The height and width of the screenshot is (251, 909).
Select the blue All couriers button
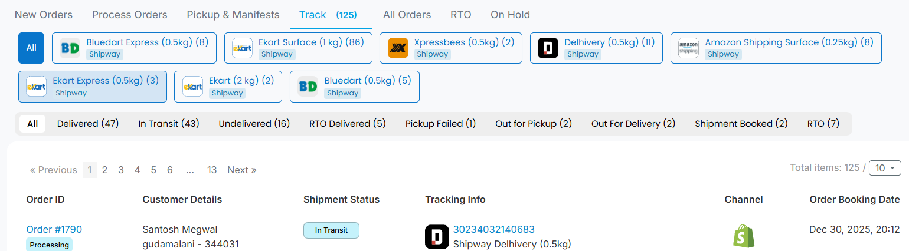tap(31, 48)
